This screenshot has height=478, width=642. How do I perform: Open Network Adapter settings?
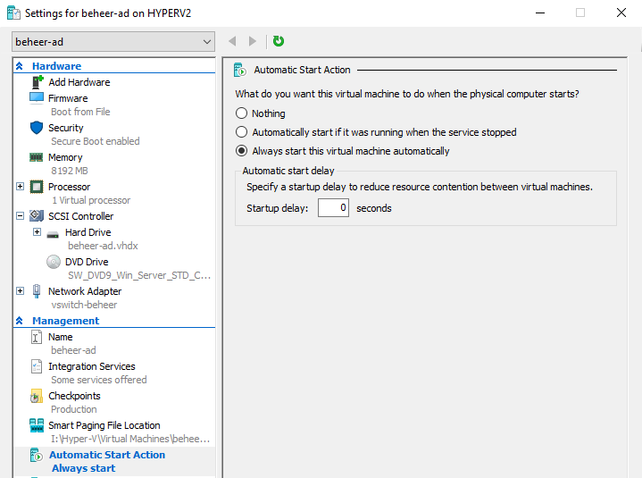tap(85, 291)
